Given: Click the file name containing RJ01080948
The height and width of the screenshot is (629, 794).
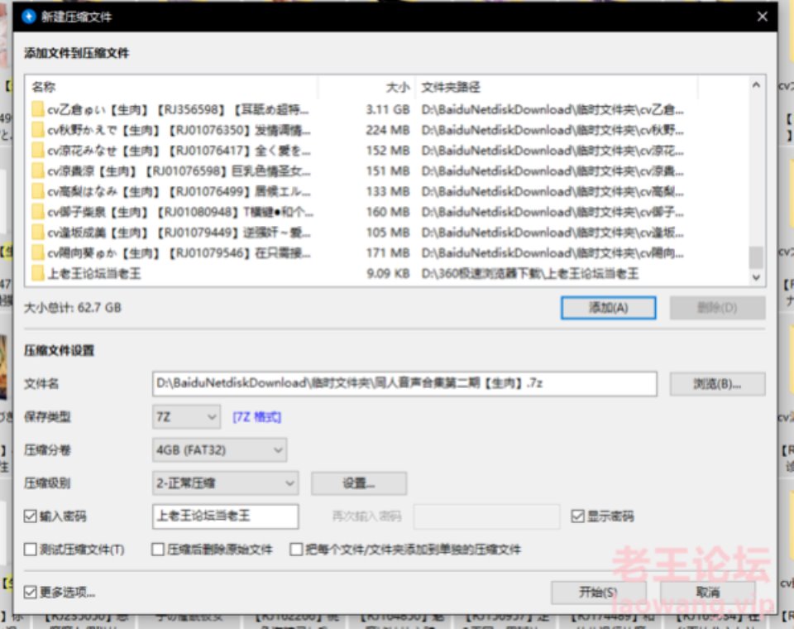Looking at the screenshot, I should (x=180, y=212).
